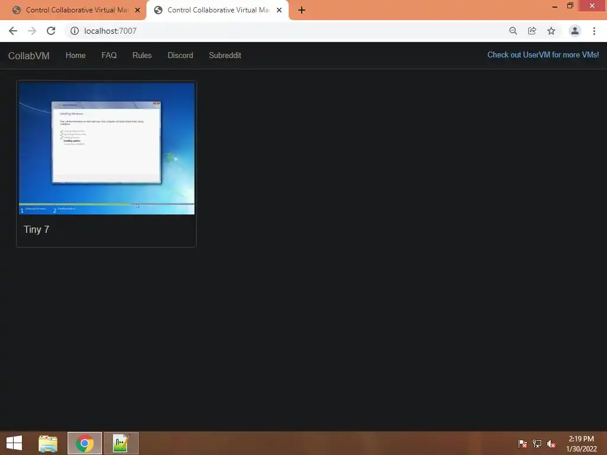
Task: Click the muted volume tray icon
Action: click(x=551, y=444)
